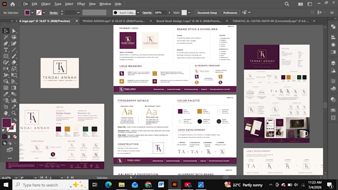Viewport: 338px width, 190px height.
Task: Select the Curvature tool
Action: click(x=14, y=44)
